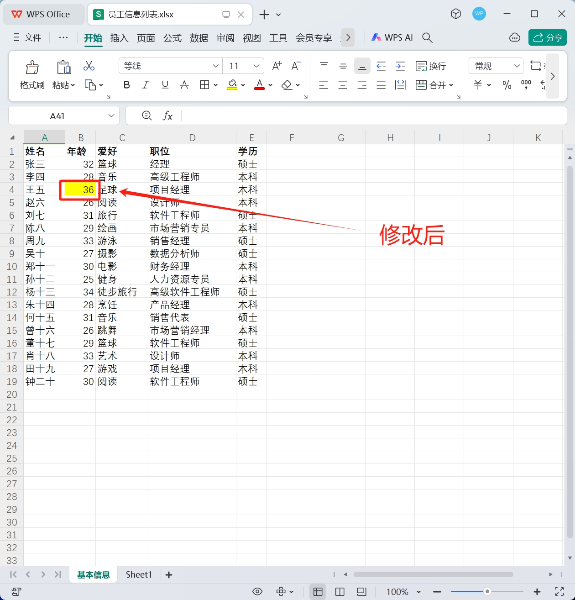575x600 pixels.
Task: Switch to the 数据 ribbon tab
Action: pos(199,38)
